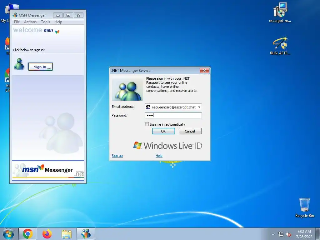Close the MSN Messenger window

click(78, 15)
